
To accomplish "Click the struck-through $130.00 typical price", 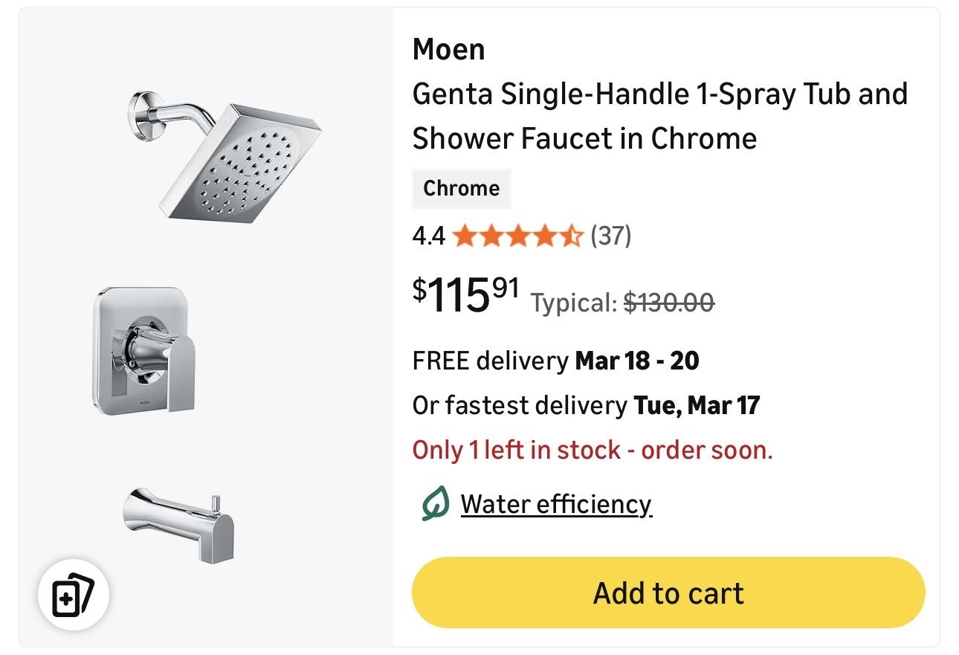I will (668, 303).
